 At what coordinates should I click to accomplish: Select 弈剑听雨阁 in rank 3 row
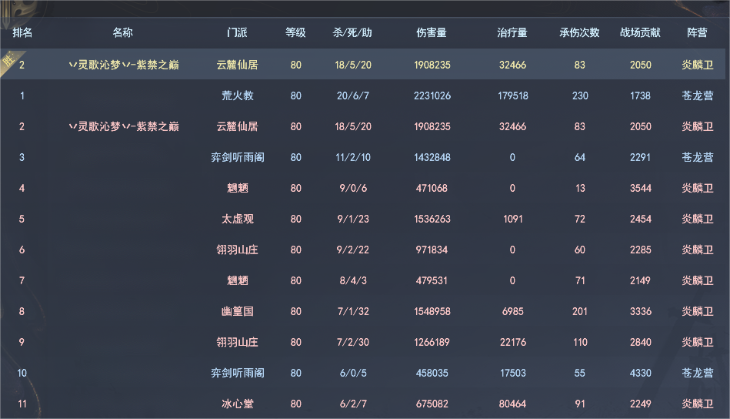[238, 157]
